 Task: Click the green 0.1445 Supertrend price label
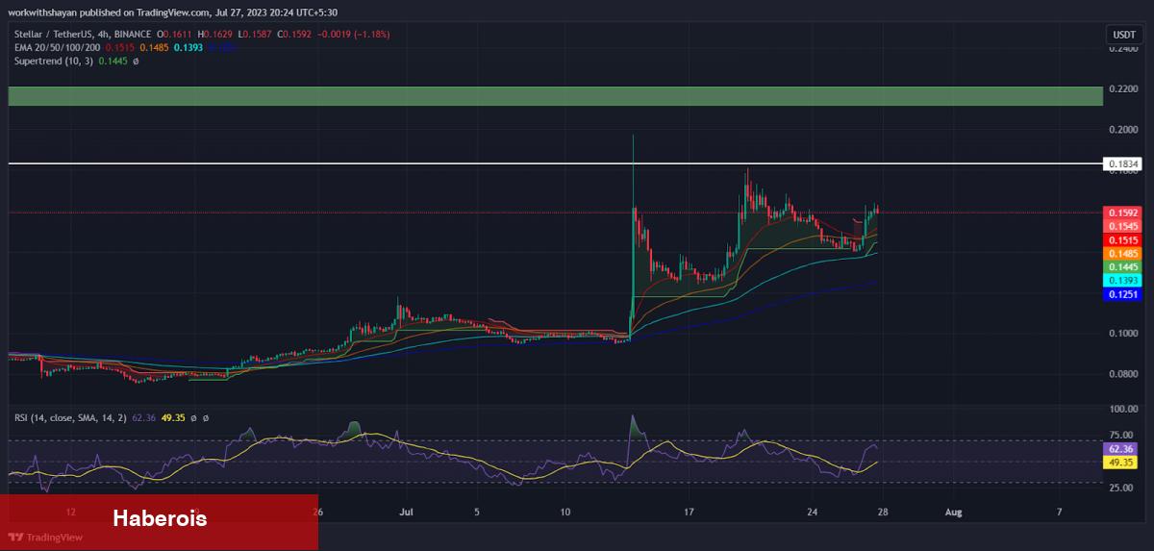point(1123,266)
